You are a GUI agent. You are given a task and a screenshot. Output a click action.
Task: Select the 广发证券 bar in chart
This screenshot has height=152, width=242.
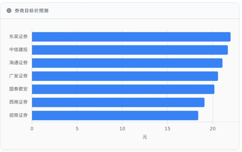point(125,76)
